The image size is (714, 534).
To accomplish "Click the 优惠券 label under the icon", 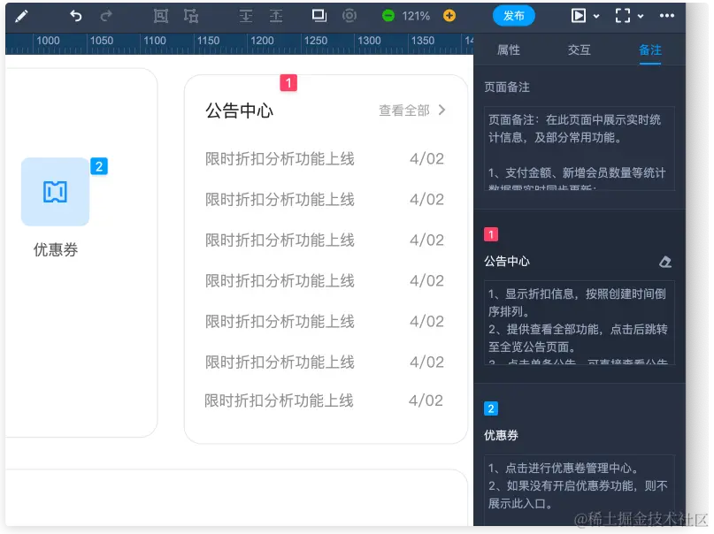I will pyautogui.click(x=56, y=249).
